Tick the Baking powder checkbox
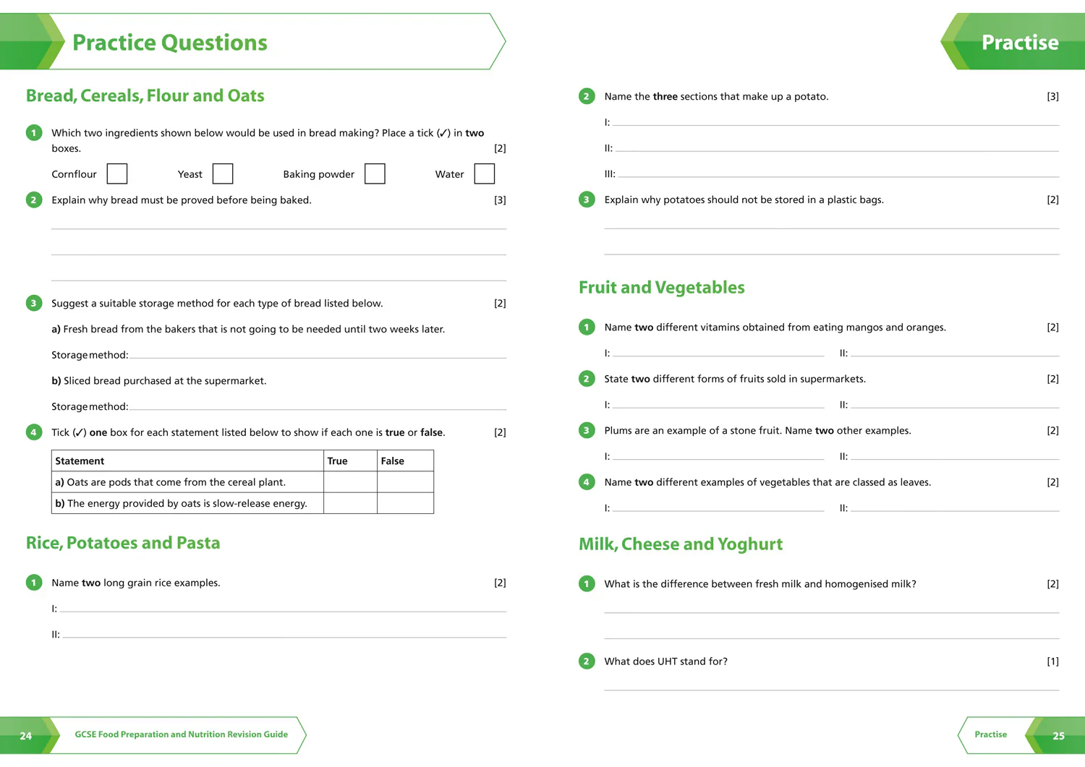This screenshot has width=1085, height=767. [x=375, y=173]
